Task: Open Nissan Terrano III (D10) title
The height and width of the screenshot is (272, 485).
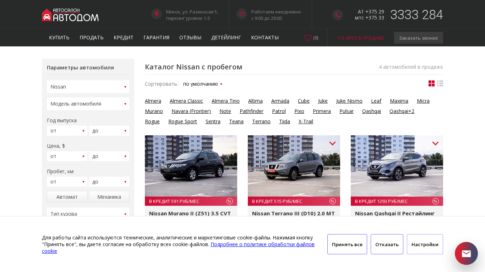Action: (x=293, y=213)
